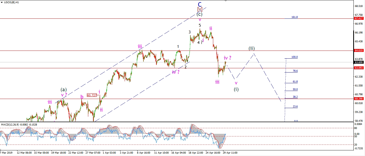The image size is (365, 156).
Task: Click the MACD(12,26,9) indicator label
Action: click(x=19, y=124)
